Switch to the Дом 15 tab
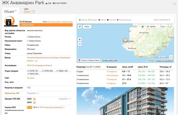Viewport: 178px width, 115px height. 29,12
